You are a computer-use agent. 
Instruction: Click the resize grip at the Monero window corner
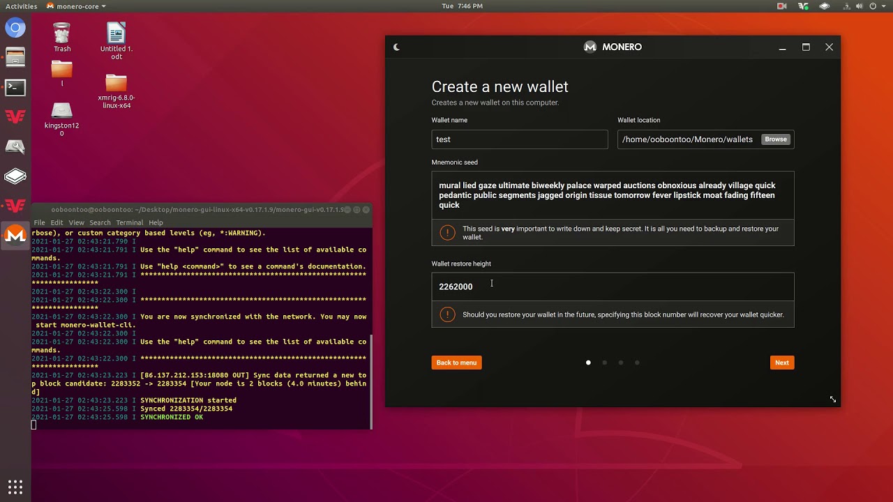click(x=832, y=399)
